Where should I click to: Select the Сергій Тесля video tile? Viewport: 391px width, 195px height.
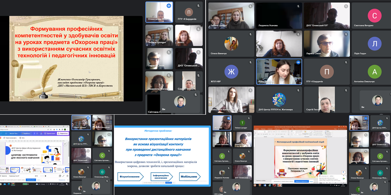tap(326, 99)
